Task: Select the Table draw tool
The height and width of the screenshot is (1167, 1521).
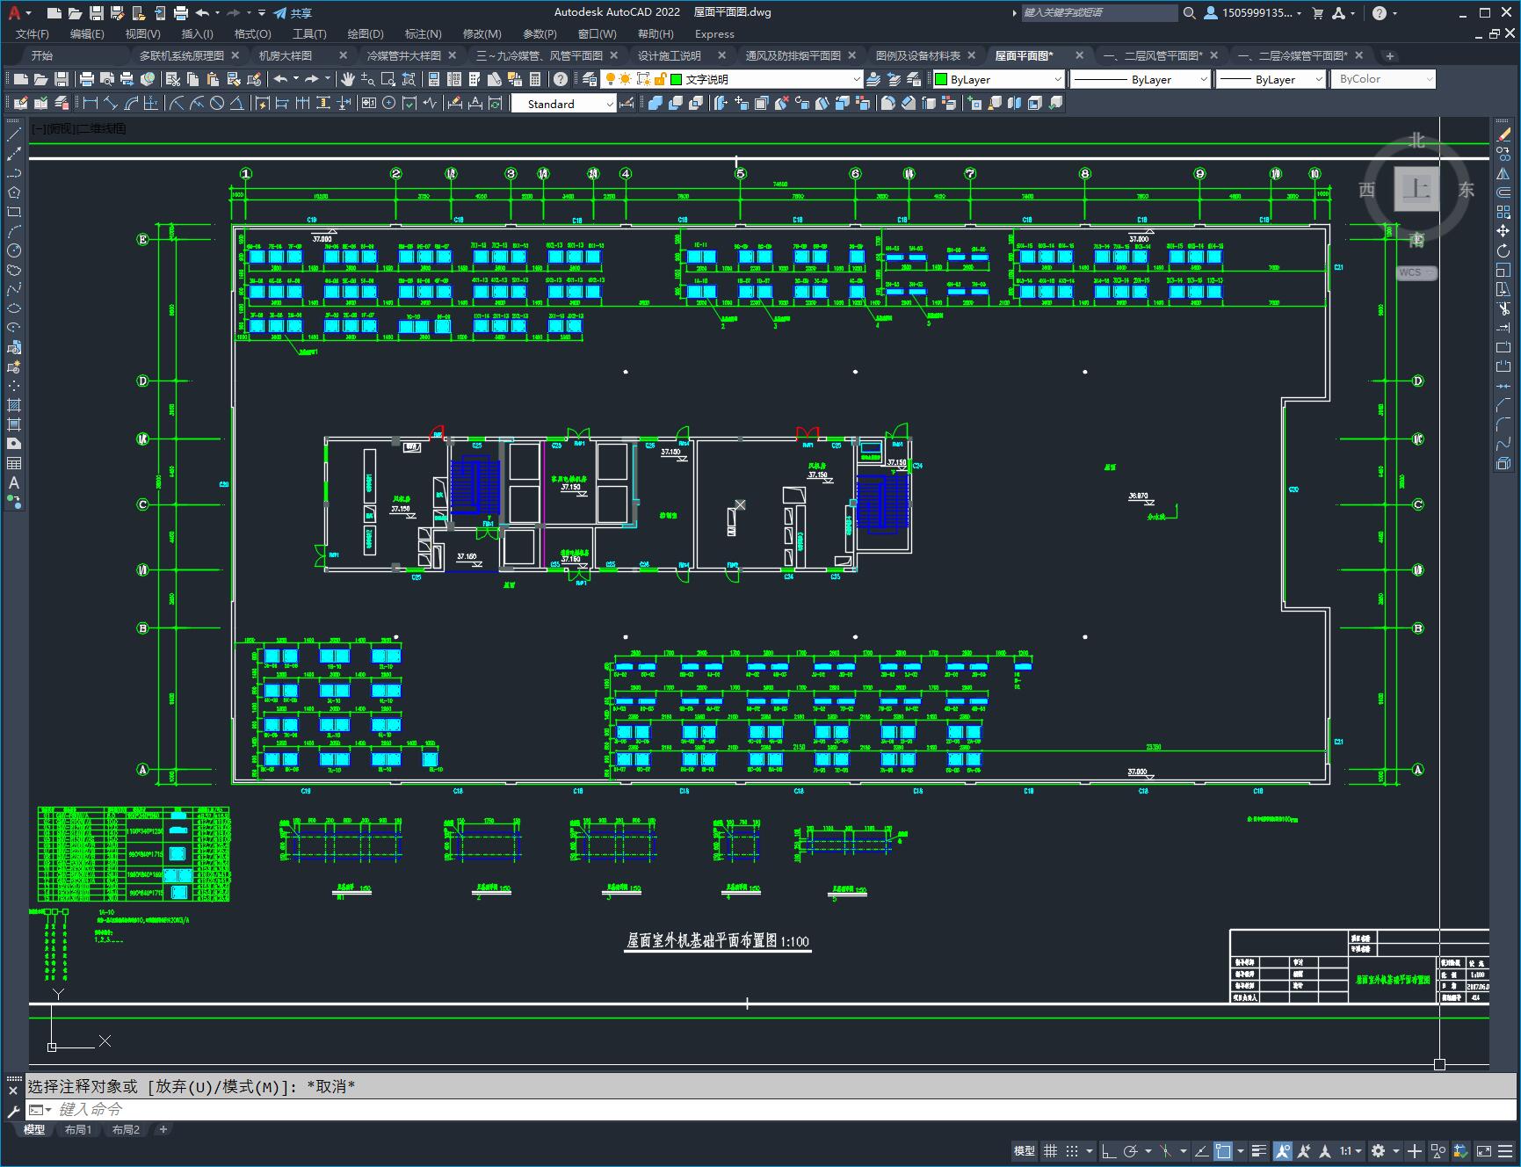Action: 14,463
